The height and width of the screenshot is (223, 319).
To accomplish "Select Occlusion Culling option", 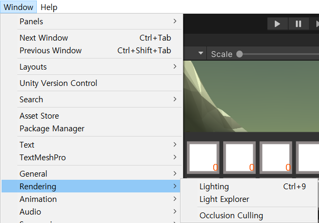I will 231,215.
